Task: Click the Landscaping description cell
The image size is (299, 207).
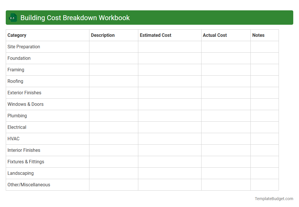Action: pos(113,173)
